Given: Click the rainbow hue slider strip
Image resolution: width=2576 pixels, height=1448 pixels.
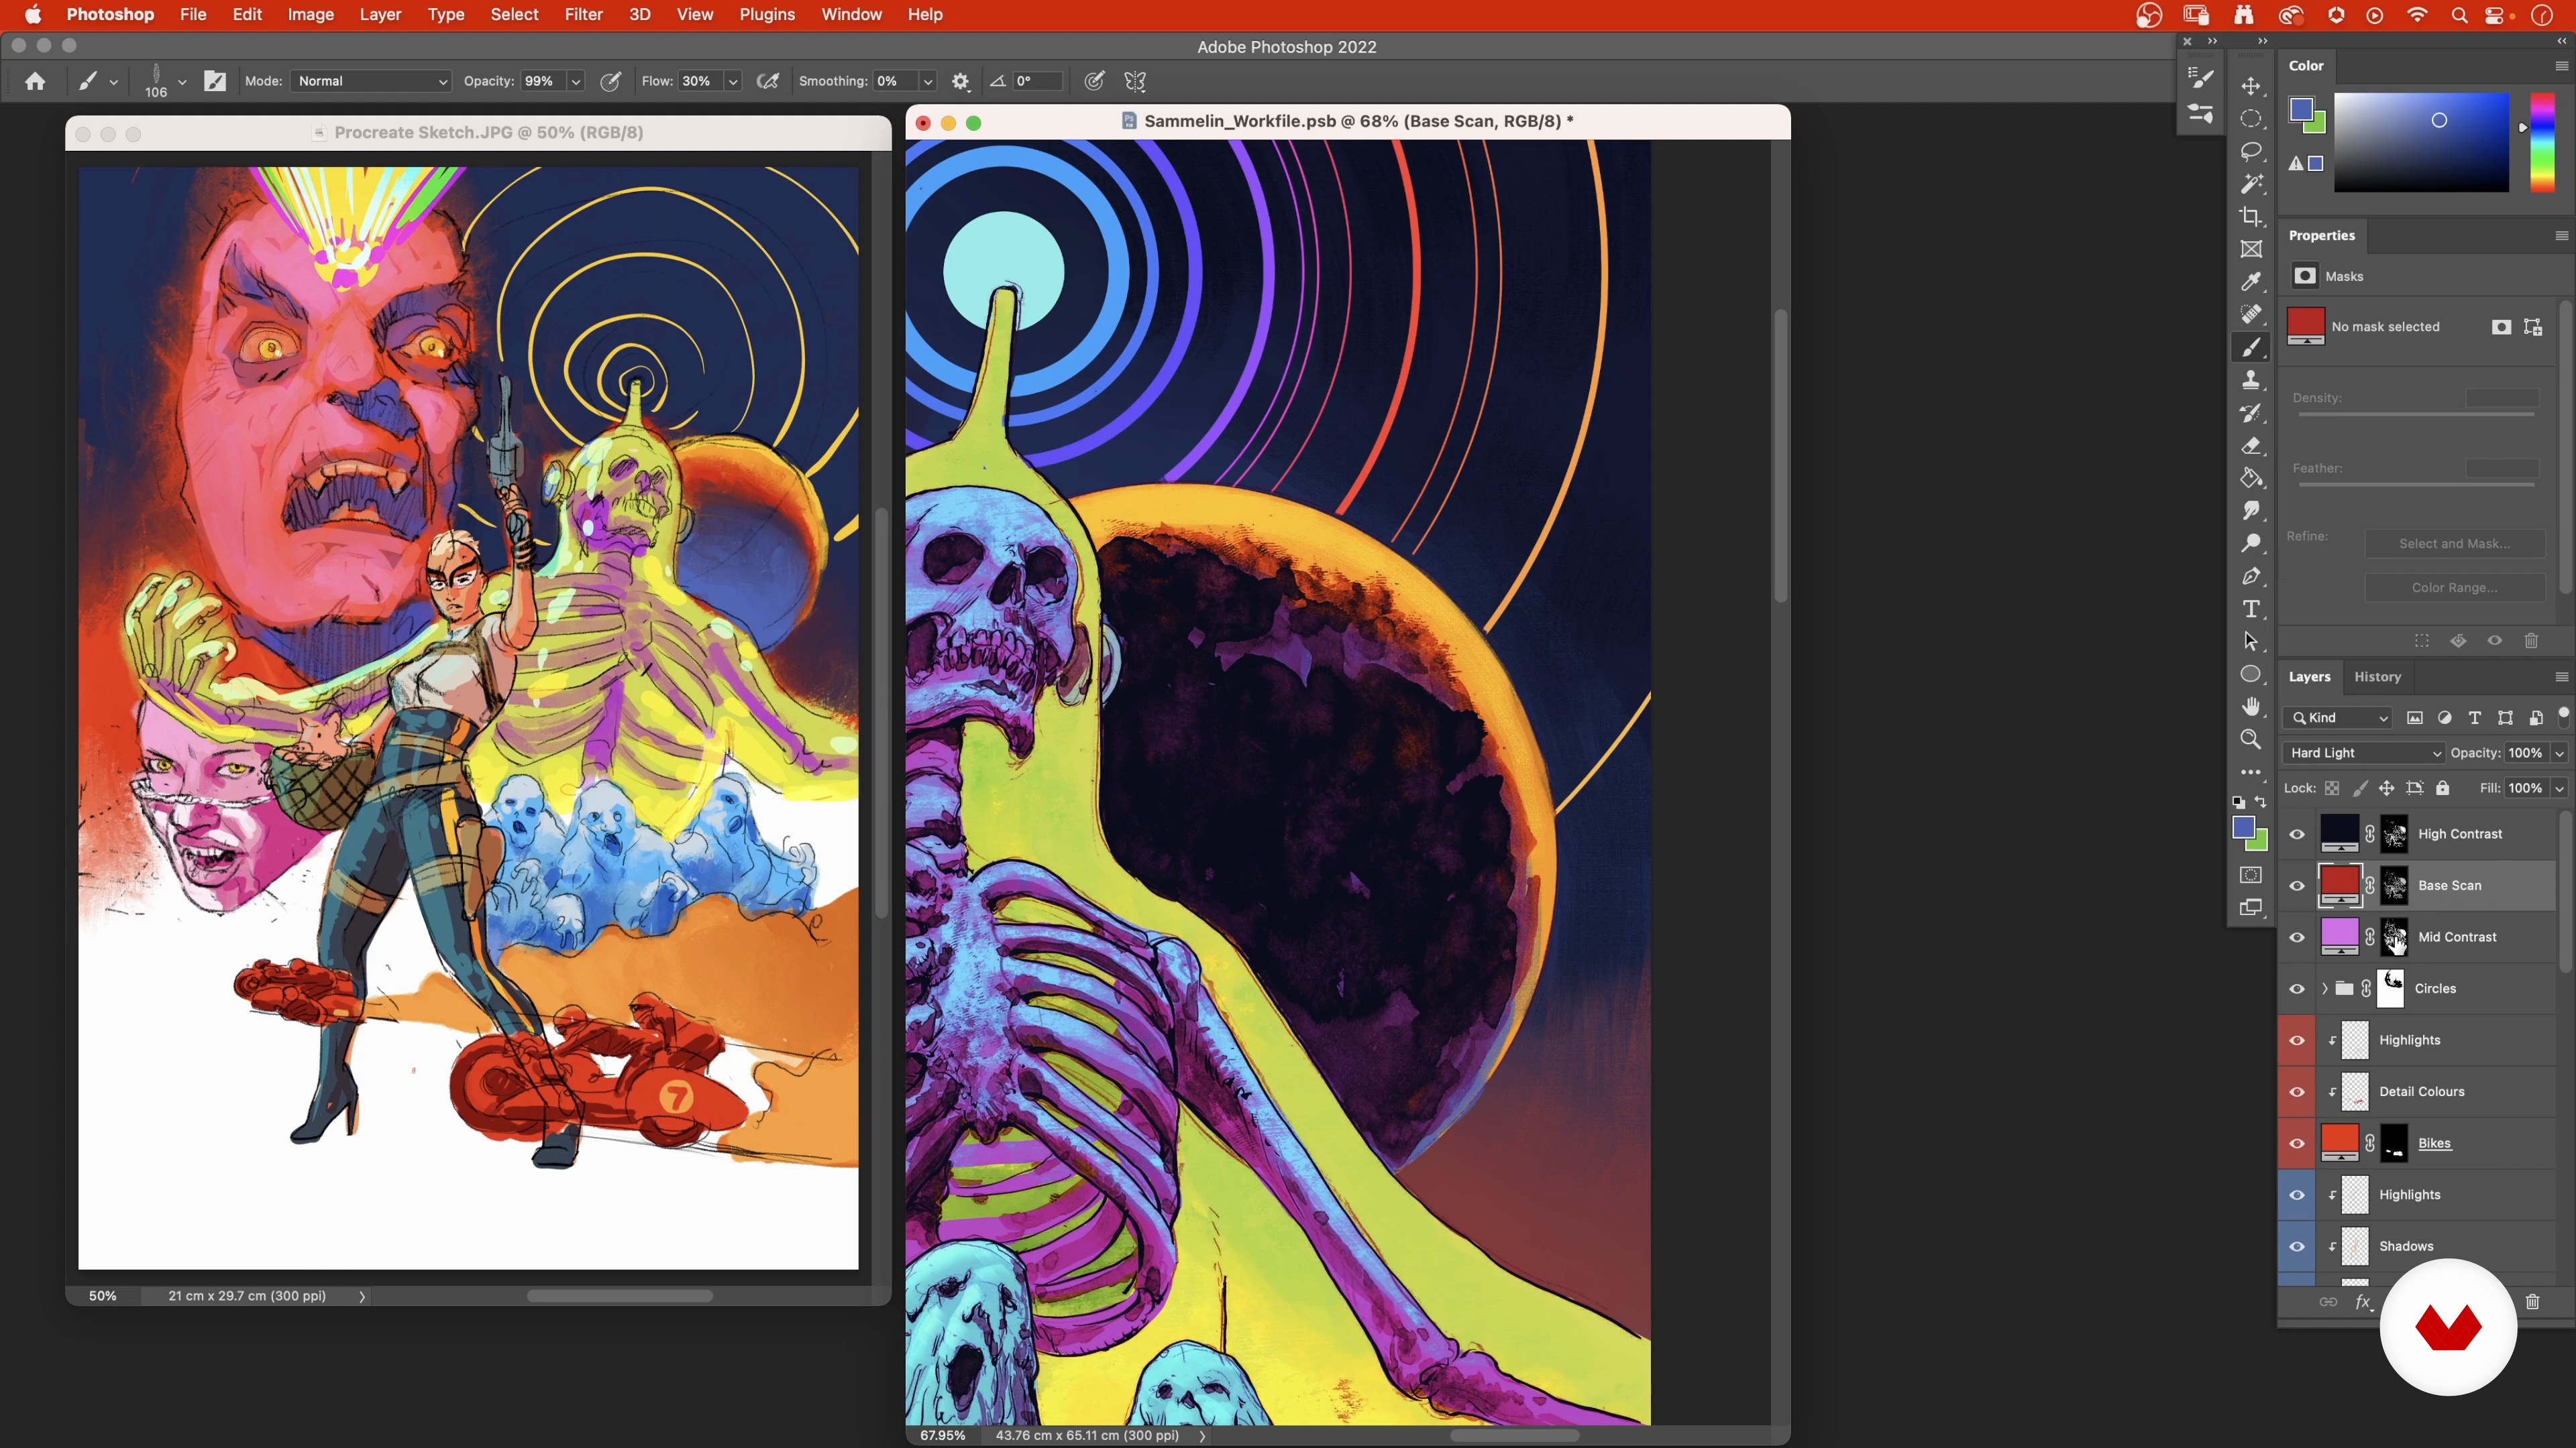Looking at the screenshot, I should coord(2542,142).
